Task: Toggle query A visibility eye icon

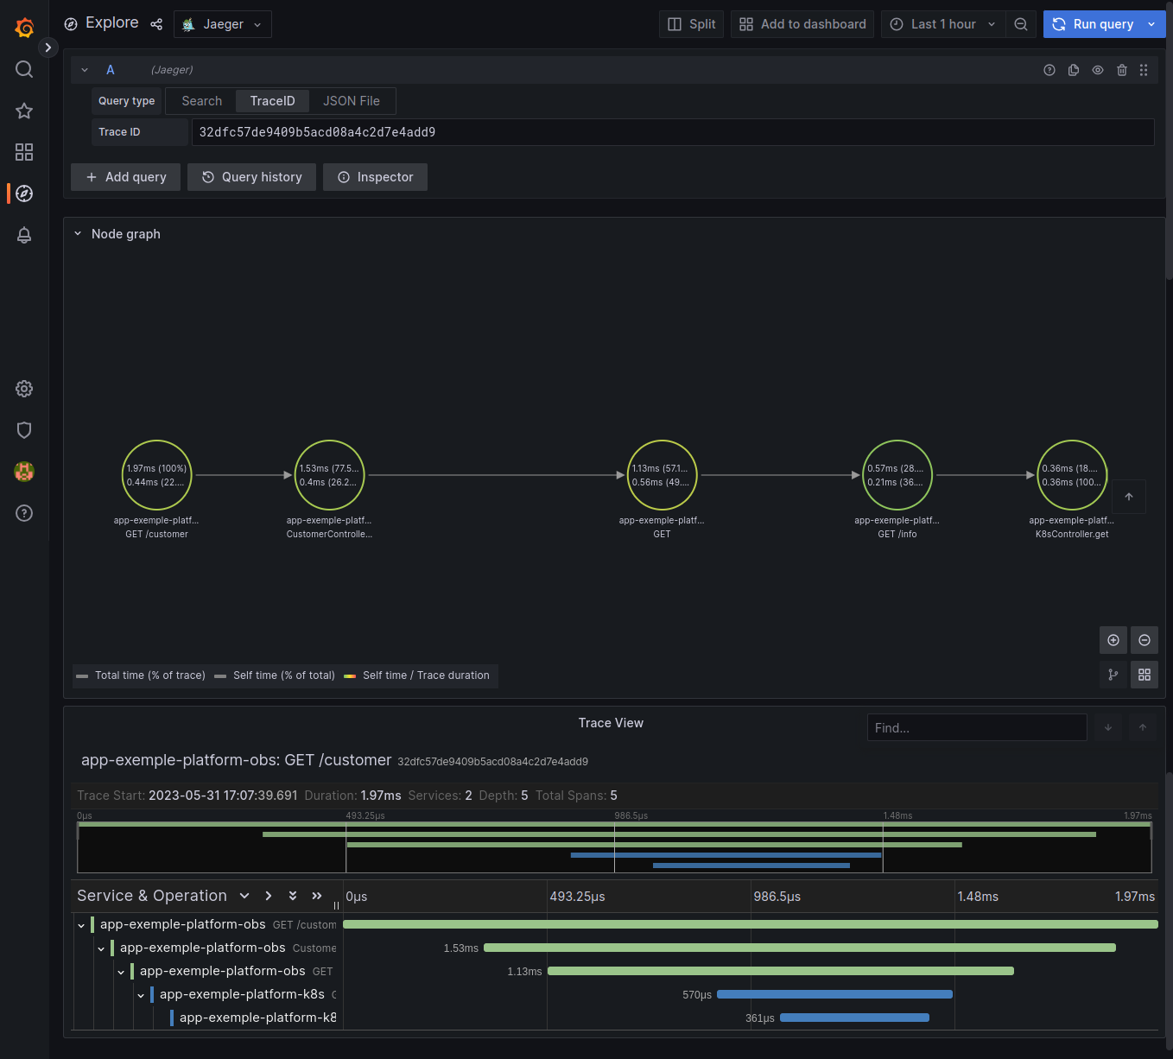Action: pyautogui.click(x=1098, y=70)
